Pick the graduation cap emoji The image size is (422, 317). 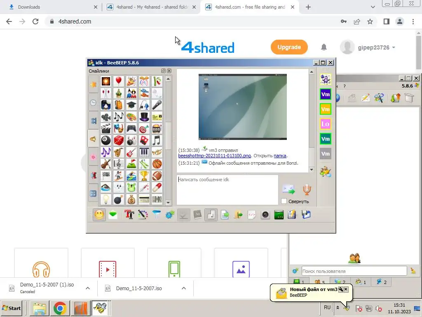click(131, 105)
